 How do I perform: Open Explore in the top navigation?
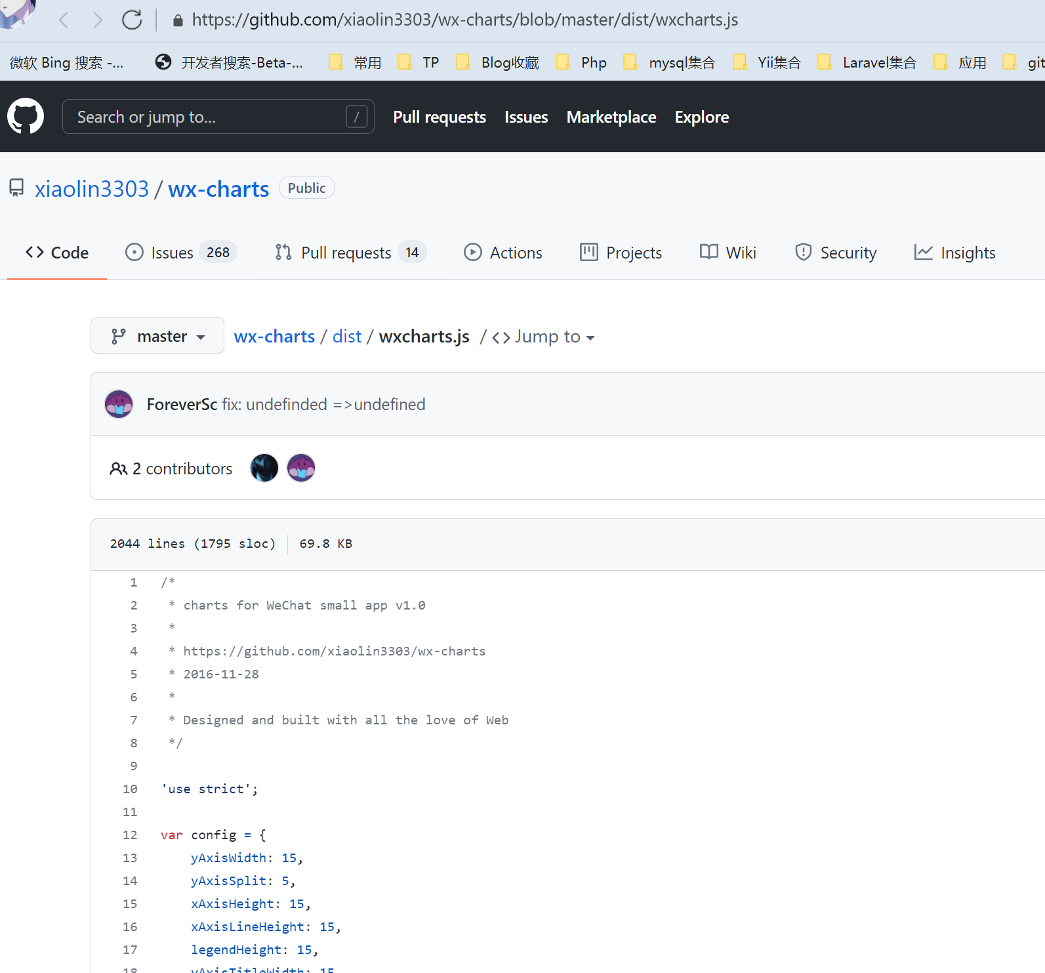tap(702, 117)
